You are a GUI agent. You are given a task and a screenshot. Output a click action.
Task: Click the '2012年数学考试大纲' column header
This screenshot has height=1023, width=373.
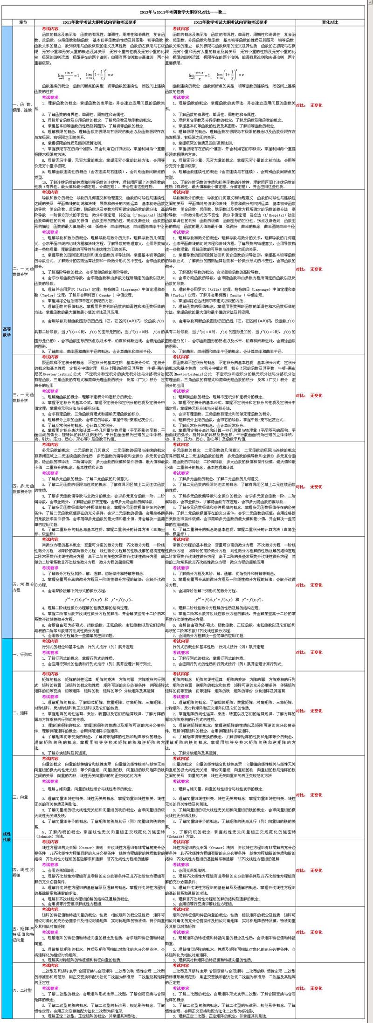pos(230,22)
